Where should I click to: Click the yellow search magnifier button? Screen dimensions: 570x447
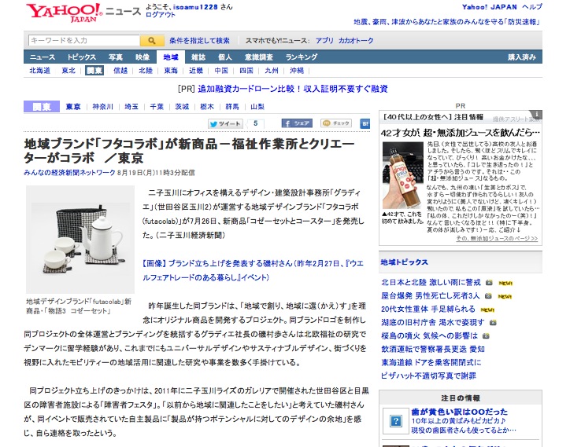(x=152, y=41)
